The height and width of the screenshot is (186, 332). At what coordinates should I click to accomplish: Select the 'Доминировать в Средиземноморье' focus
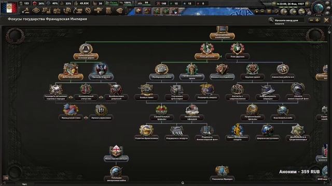point(298,133)
